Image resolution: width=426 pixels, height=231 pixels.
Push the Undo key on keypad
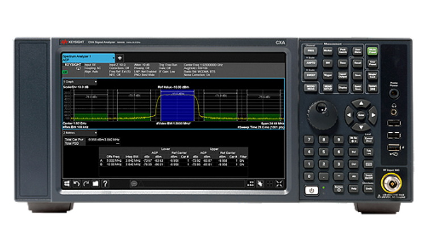coord(369,189)
